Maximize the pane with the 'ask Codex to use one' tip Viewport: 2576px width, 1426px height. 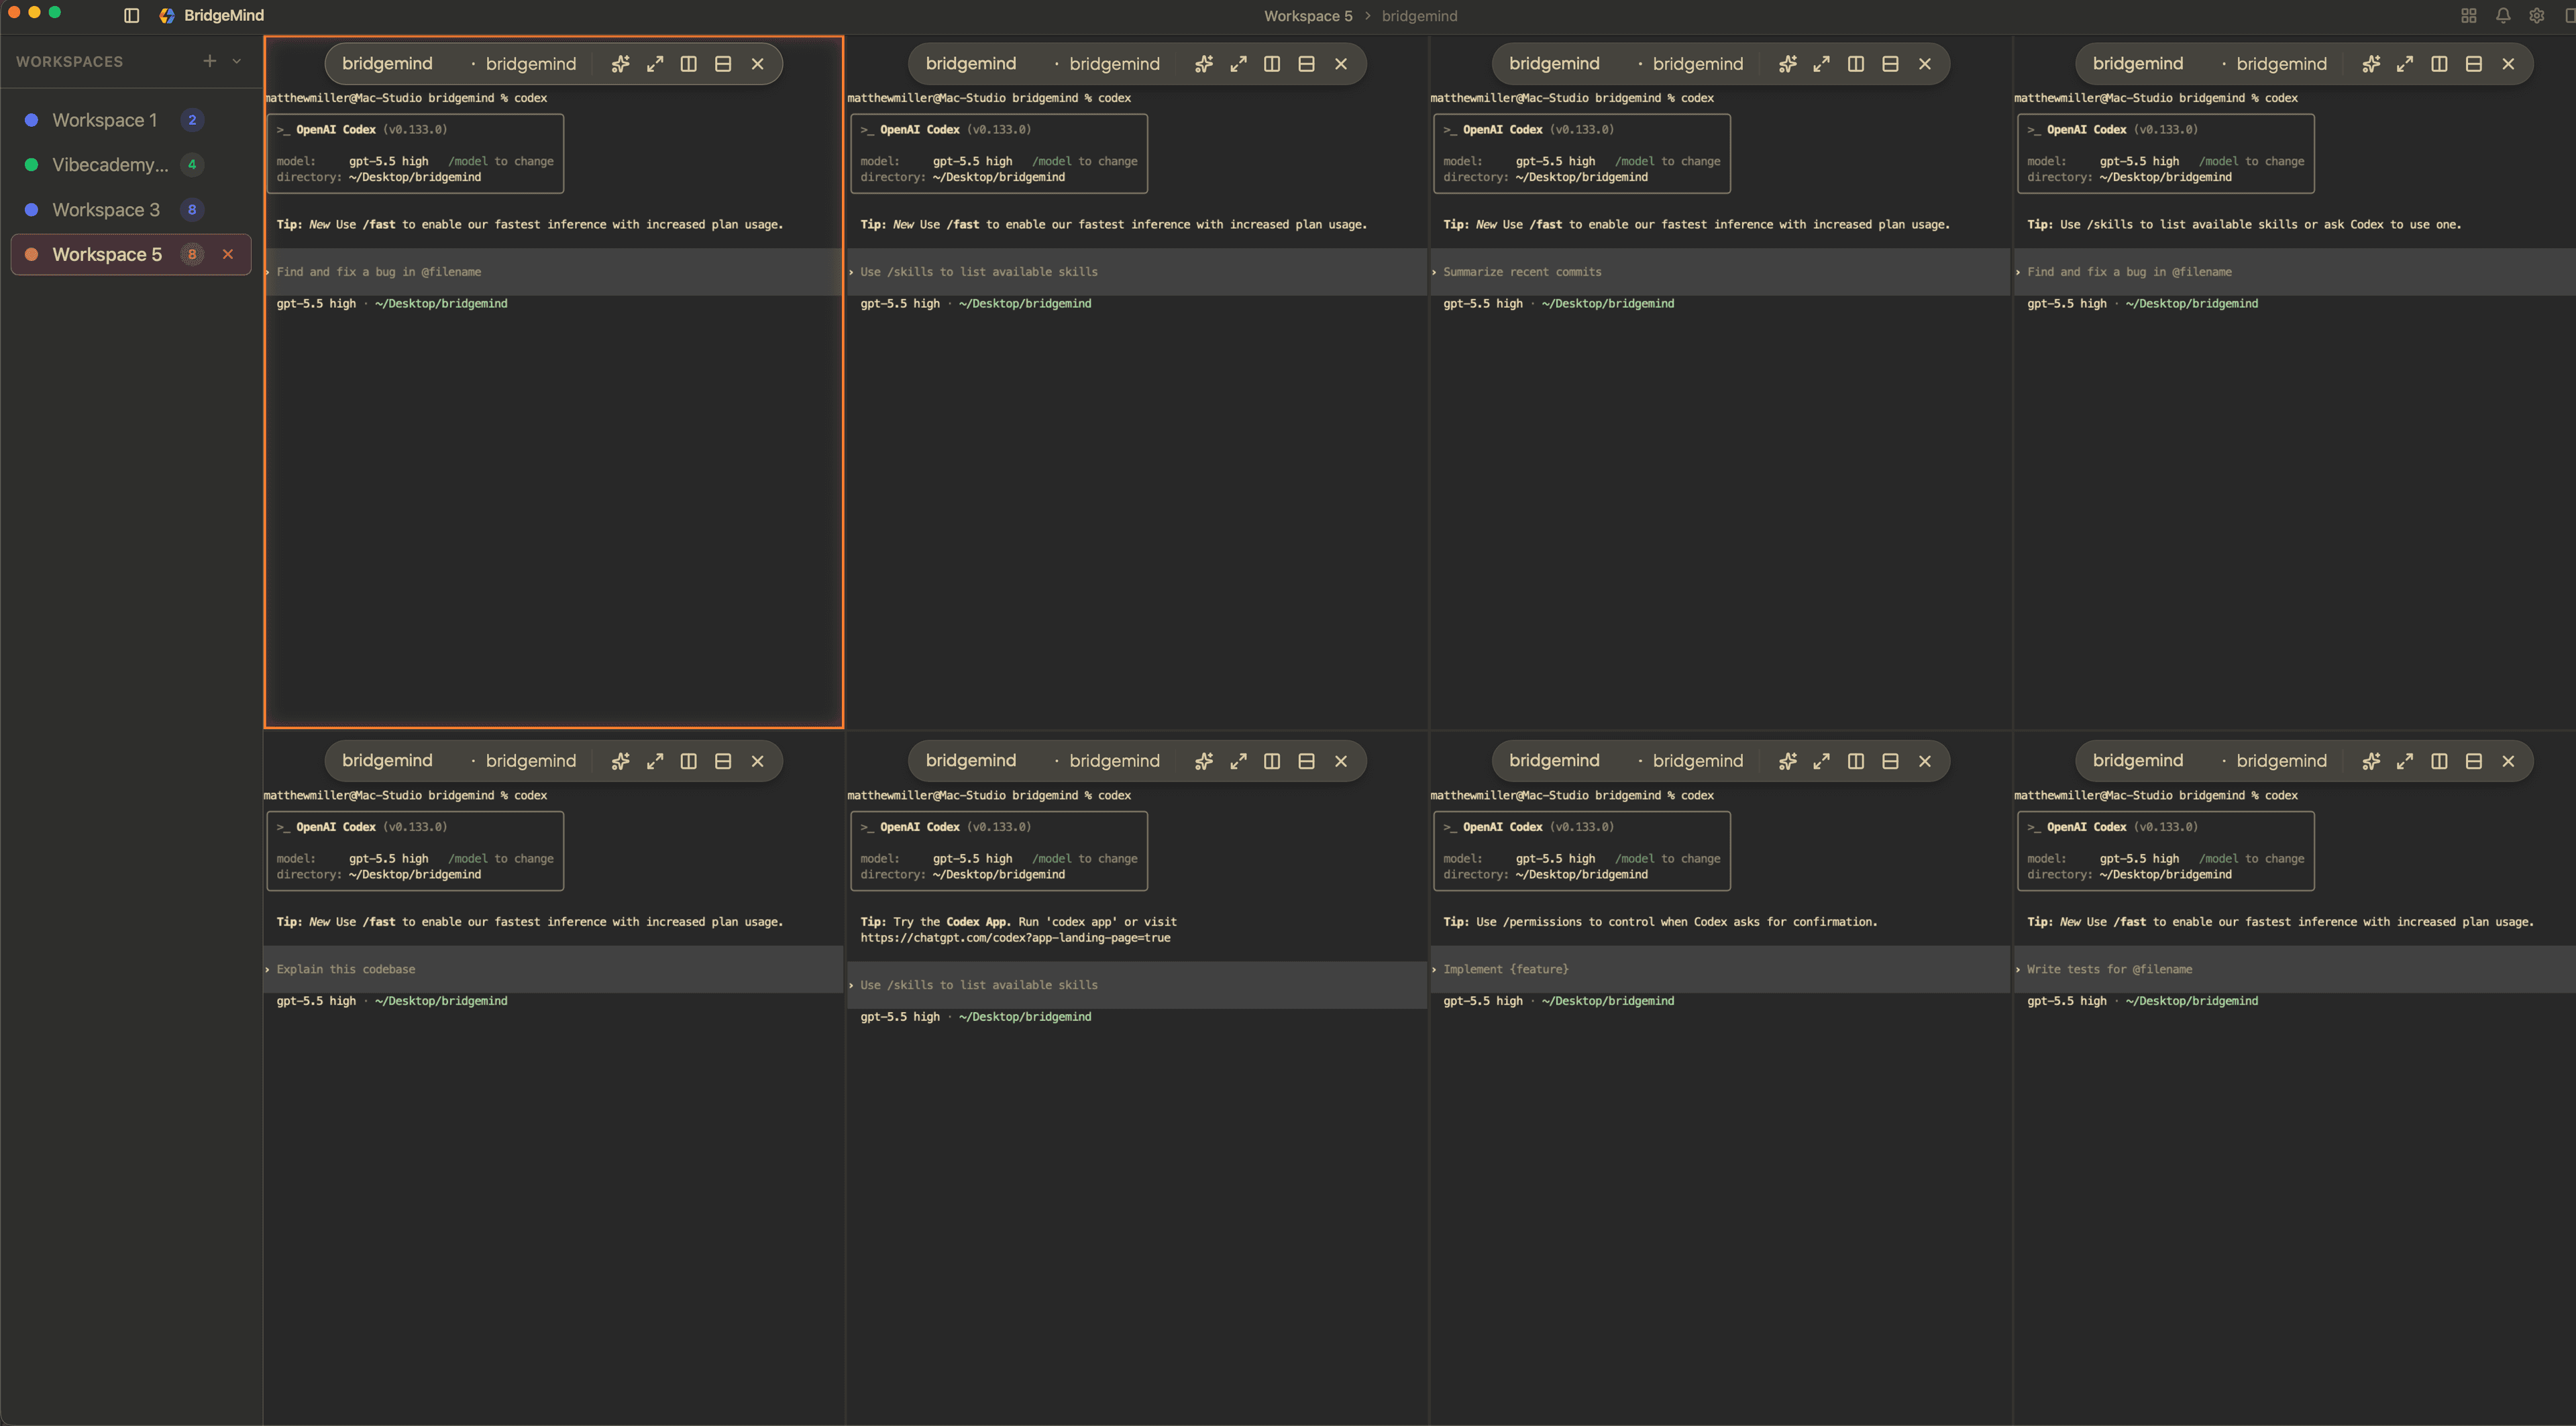(x=2405, y=64)
